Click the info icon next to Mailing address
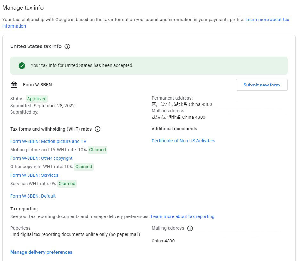 190,228
